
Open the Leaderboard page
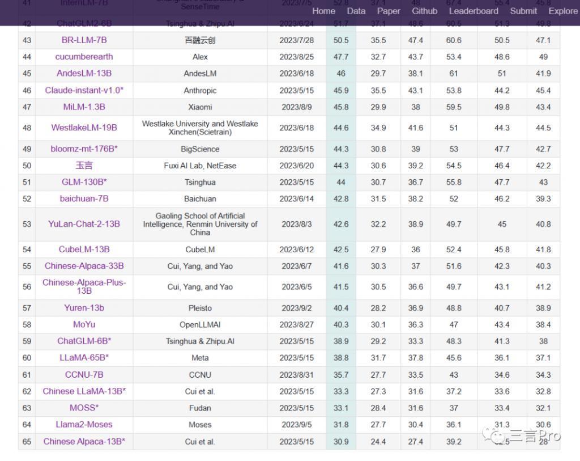[474, 11]
